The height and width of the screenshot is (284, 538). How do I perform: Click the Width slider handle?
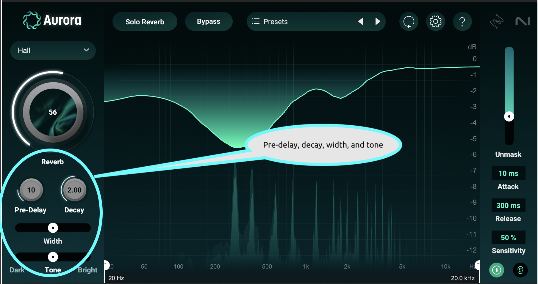tap(53, 228)
